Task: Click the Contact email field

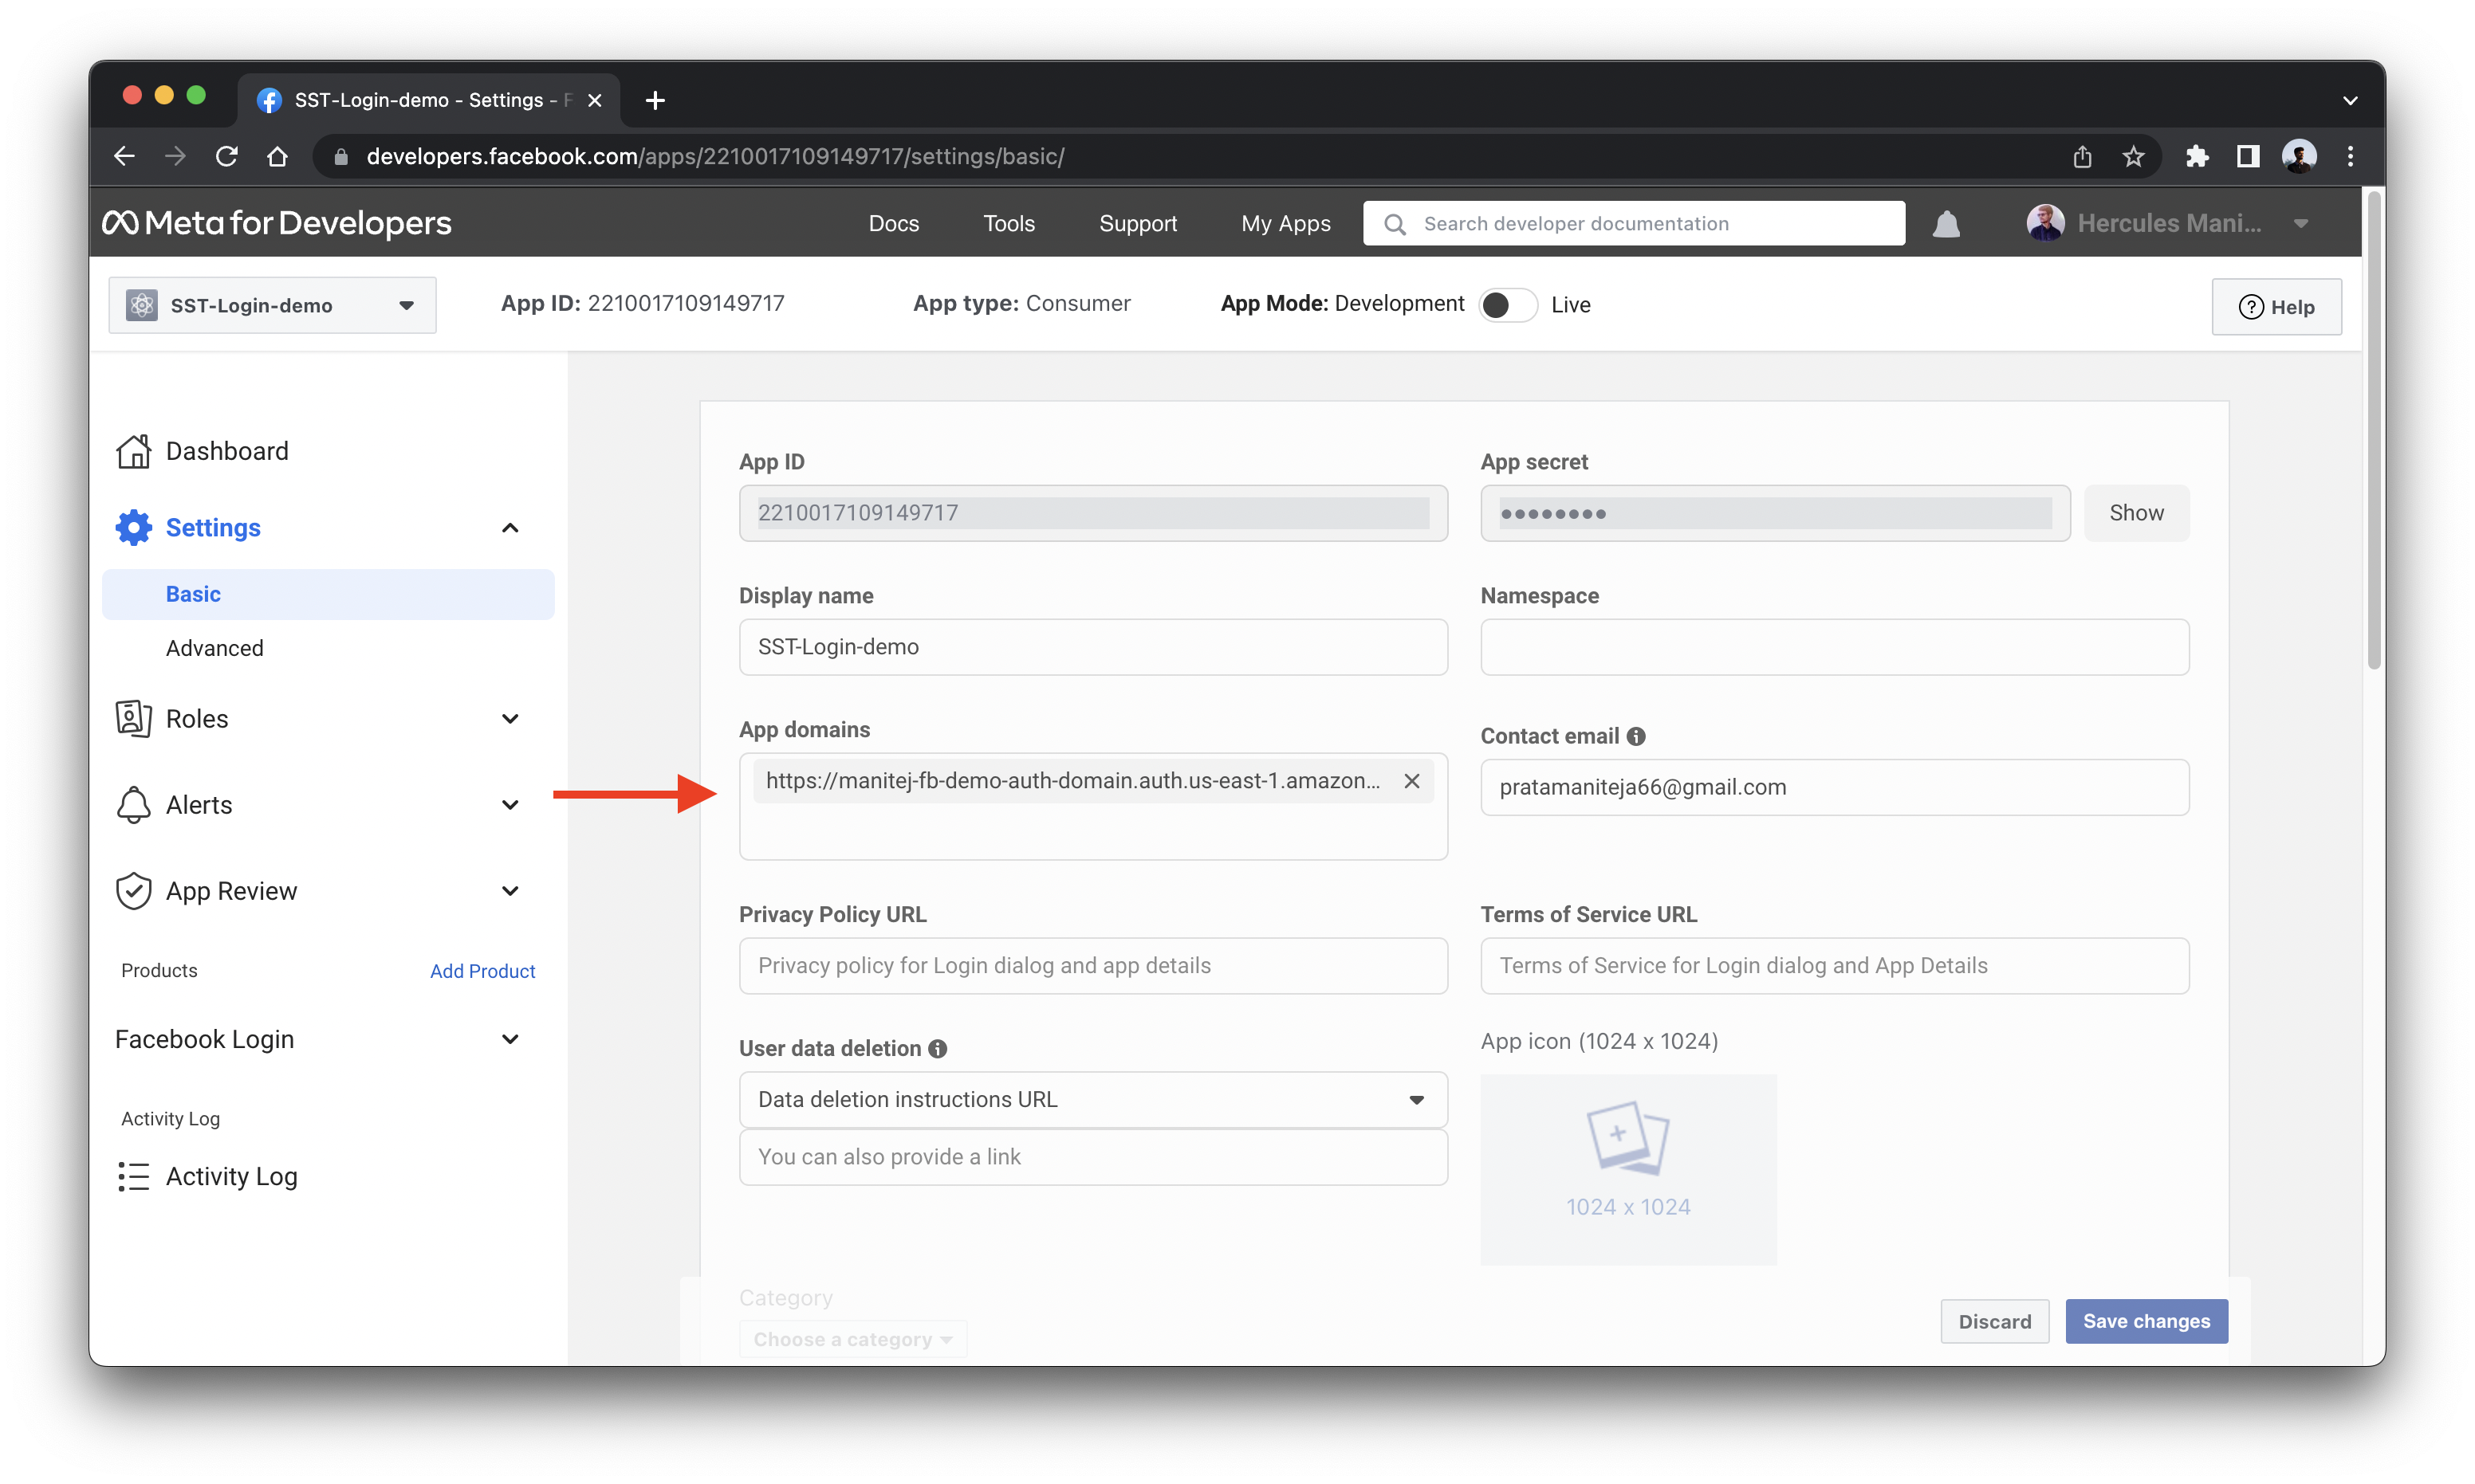Action: coord(1835,787)
